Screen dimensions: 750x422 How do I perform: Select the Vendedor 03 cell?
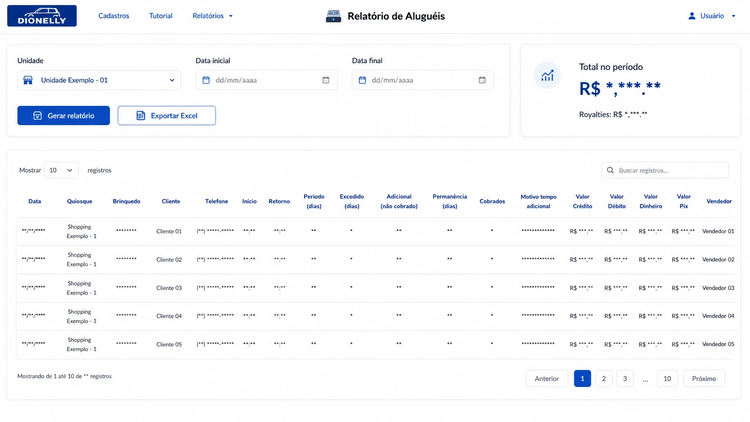[x=718, y=288]
